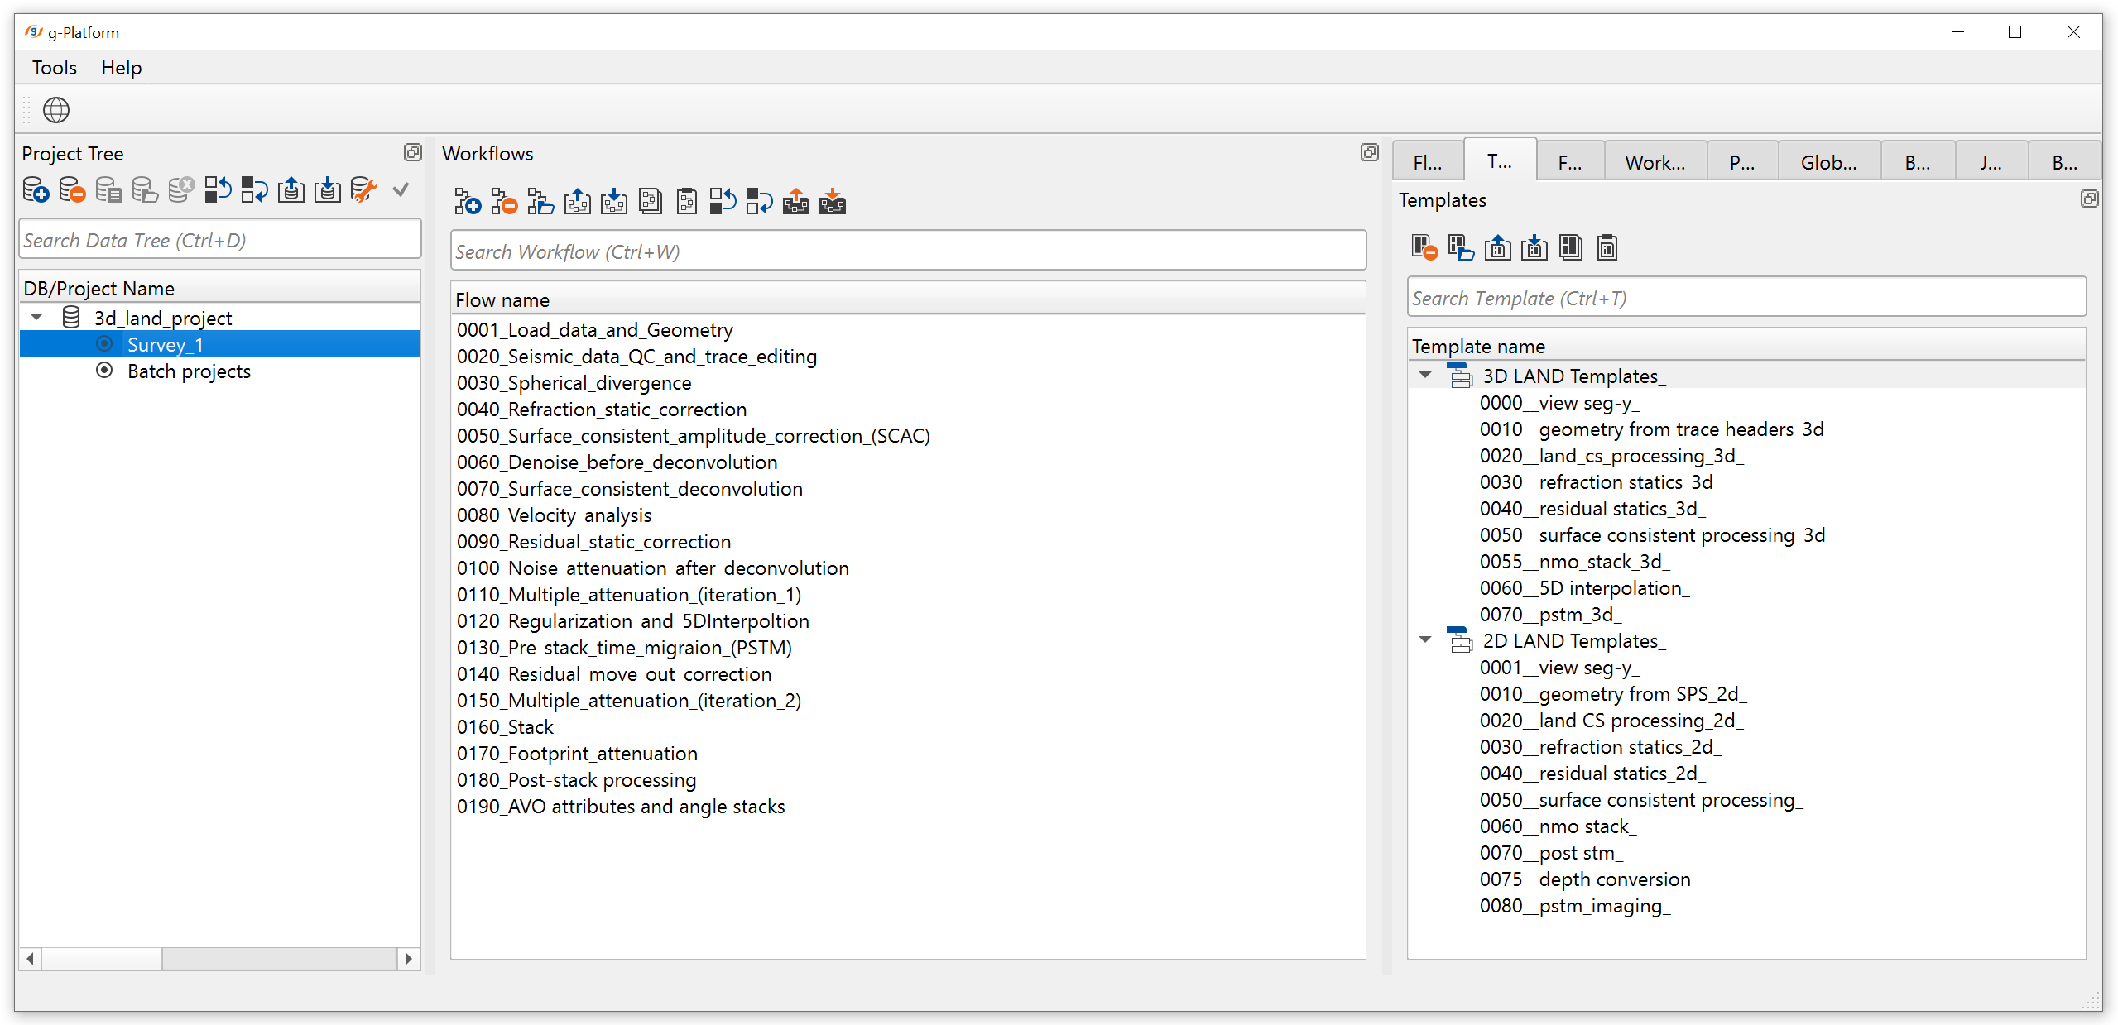The width and height of the screenshot is (2118, 1025).
Task: Switch to the Glob... tab
Action: click(x=1827, y=163)
